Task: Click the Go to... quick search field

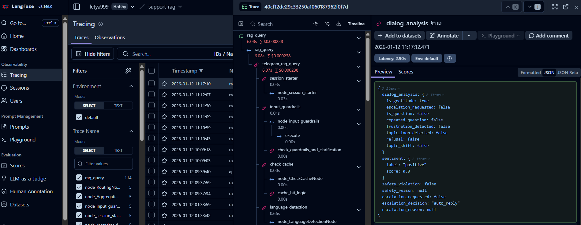Action: [30, 23]
